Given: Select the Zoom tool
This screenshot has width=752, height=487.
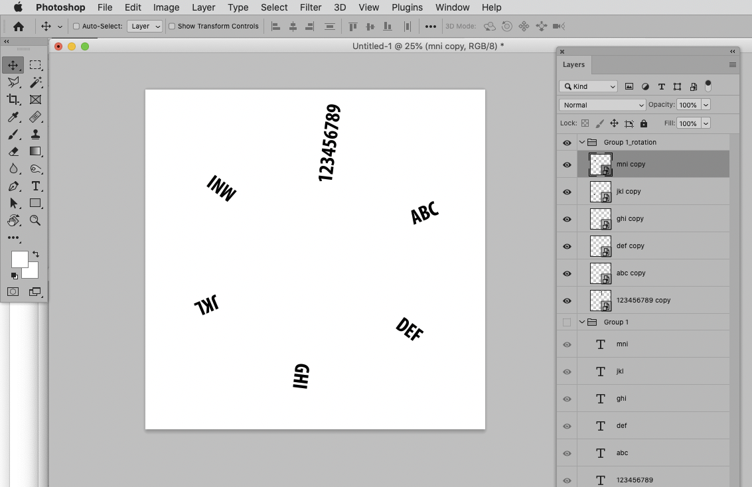Looking at the screenshot, I should [x=35, y=220].
